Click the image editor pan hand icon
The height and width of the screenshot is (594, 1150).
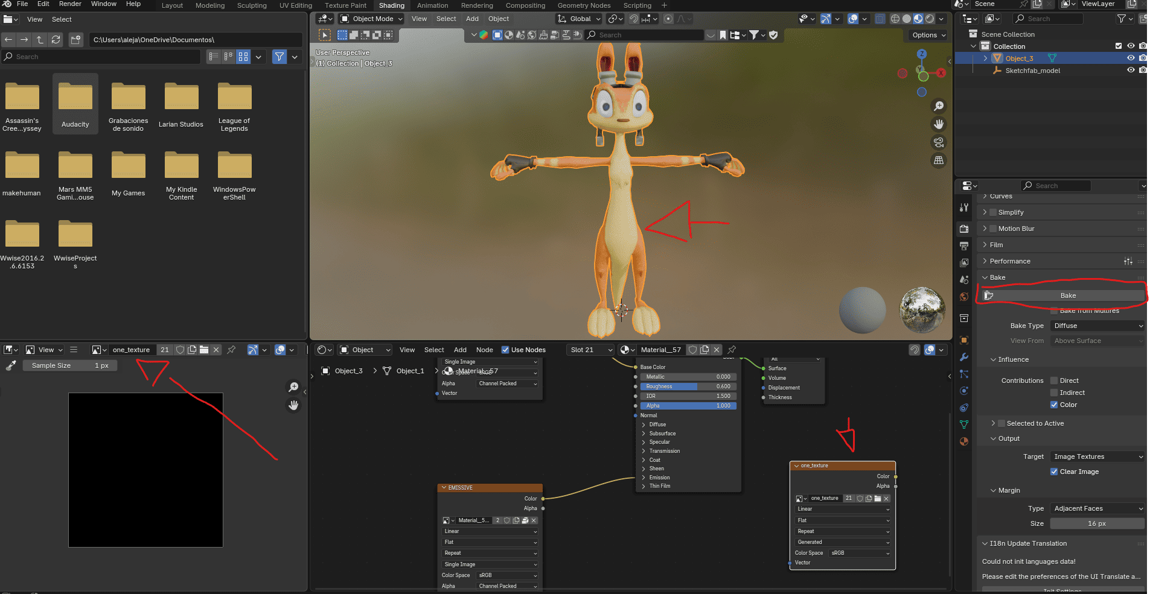click(x=293, y=405)
